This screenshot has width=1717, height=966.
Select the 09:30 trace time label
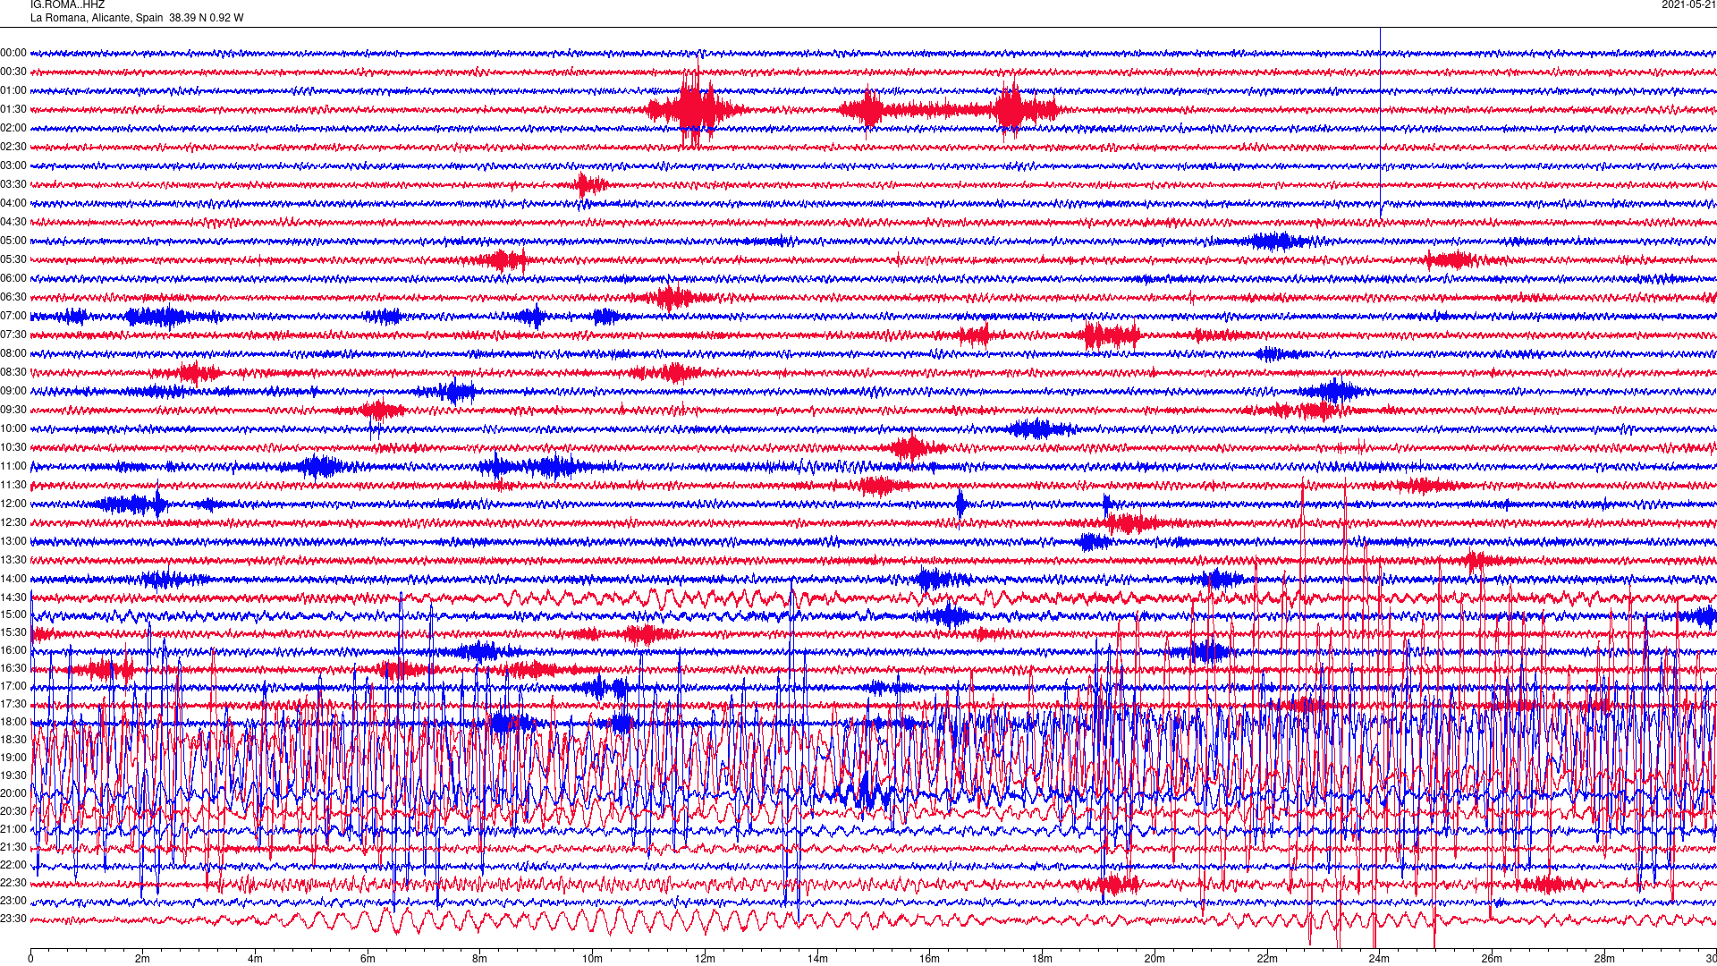pyautogui.click(x=13, y=410)
